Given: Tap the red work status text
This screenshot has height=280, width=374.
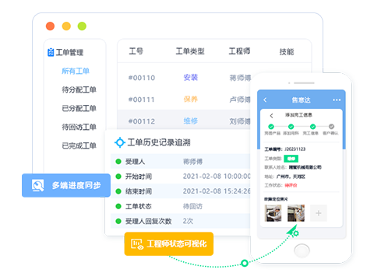Looking at the screenshot, I should pos(291,185).
